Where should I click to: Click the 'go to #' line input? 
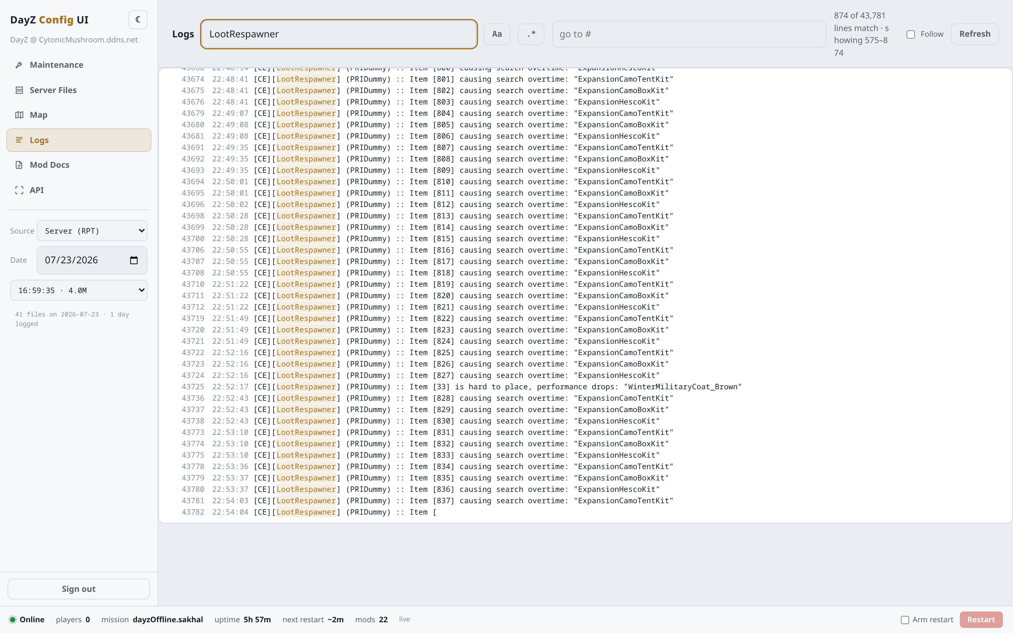[689, 34]
